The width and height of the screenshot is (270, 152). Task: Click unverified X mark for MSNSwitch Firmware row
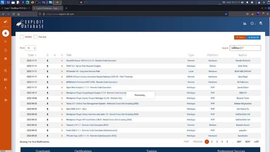(x=62, y=82)
